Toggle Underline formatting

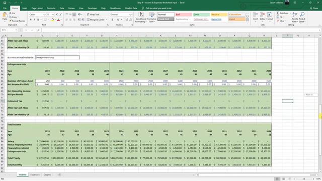[x=38, y=20]
